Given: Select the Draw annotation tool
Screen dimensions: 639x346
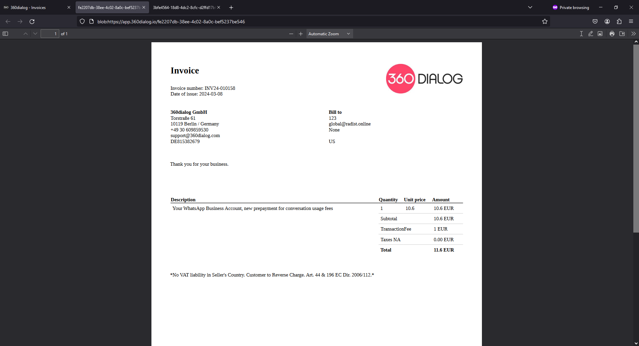Looking at the screenshot, I should tap(591, 34).
